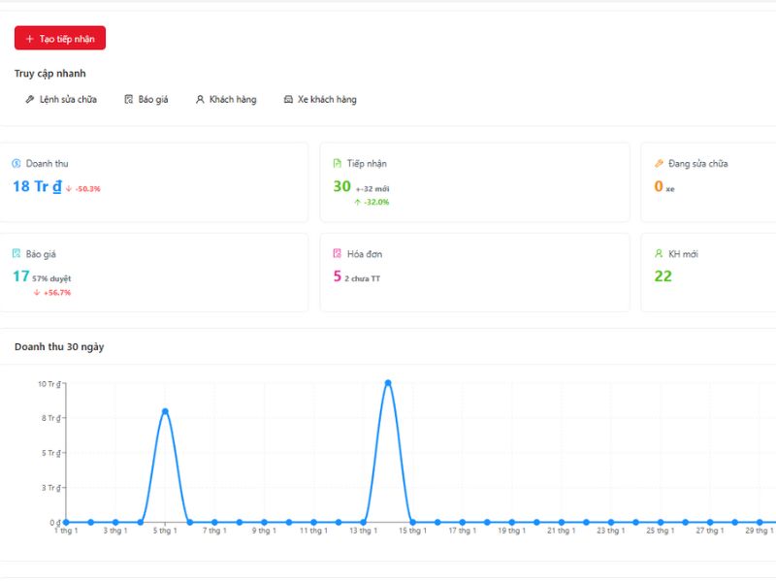Click the Doanh thu coin icon
Image resolution: width=776 pixels, height=582 pixels.
[x=16, y=164]
